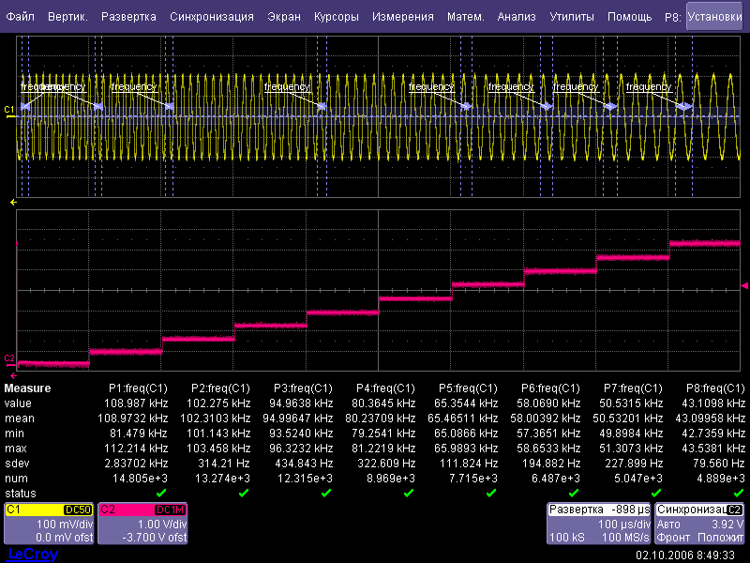Select the P1:freq(C1) measurement column header
This screenshot has height=563, width=750.
pos(139,388)
